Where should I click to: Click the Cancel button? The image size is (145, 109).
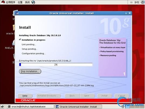[122, 96]
